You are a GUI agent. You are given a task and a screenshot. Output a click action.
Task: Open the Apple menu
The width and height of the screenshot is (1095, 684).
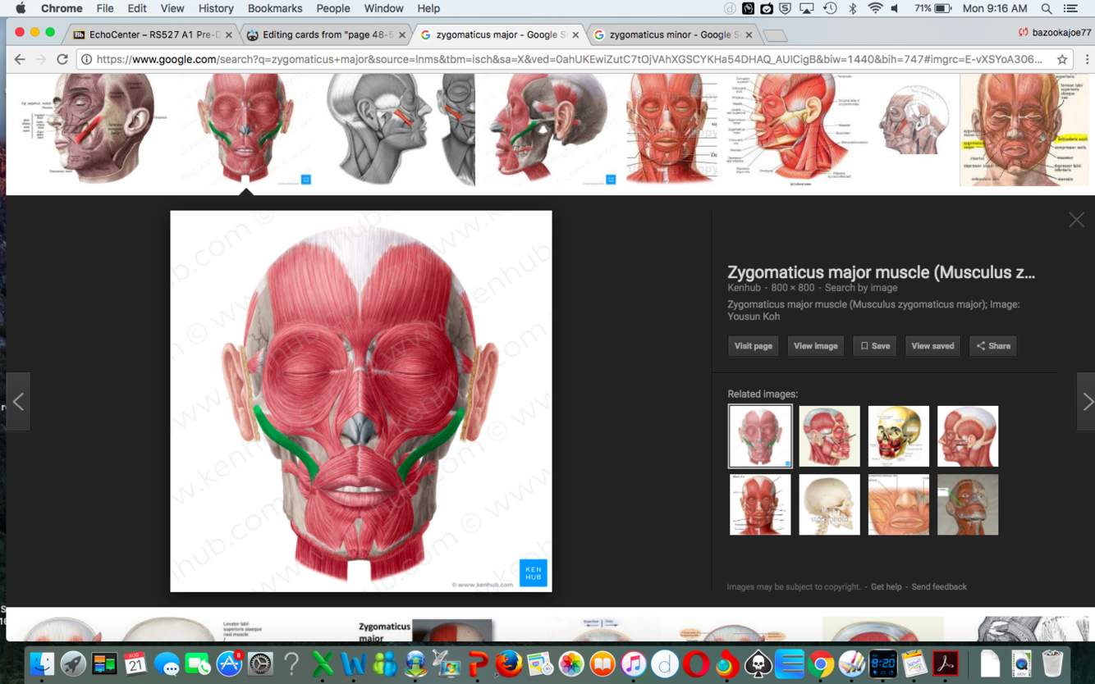[21, 8]
